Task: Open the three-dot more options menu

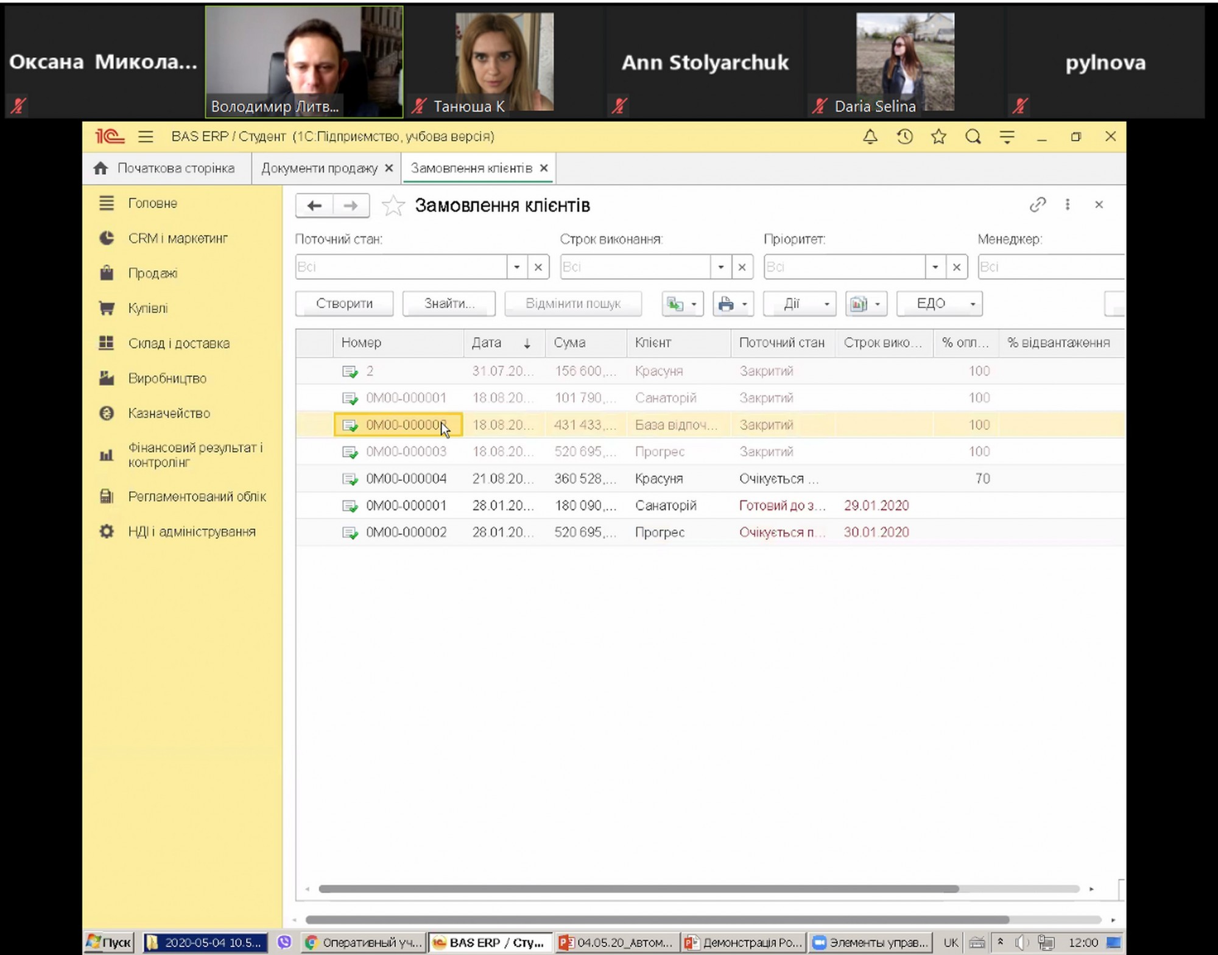Action: (x=1068, y=205)
